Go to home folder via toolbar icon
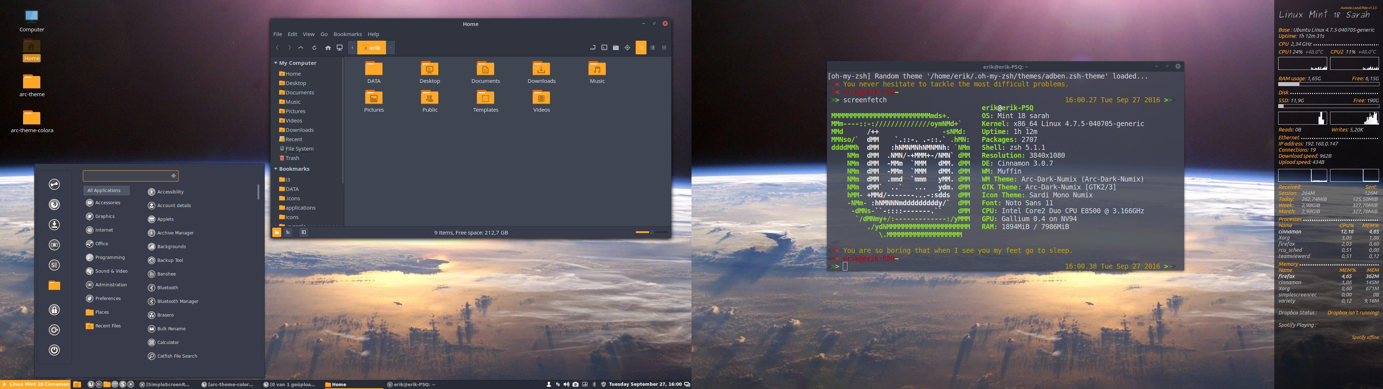This screenshot has height=389, width=1383. [328, 48]
